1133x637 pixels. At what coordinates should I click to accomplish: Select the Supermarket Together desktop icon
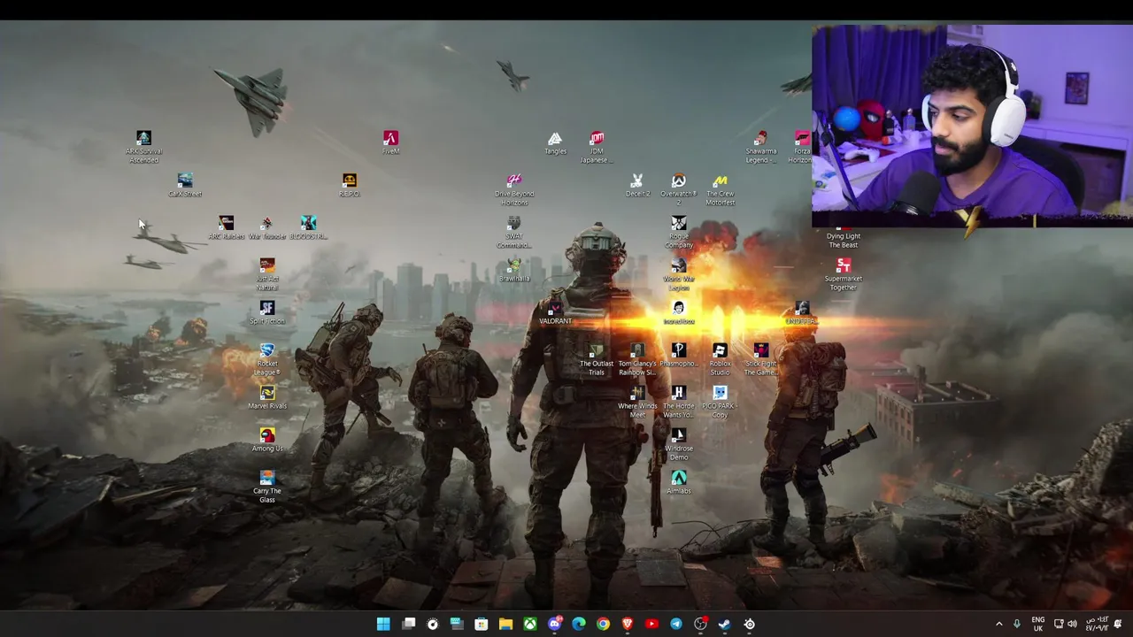[843, 274]
